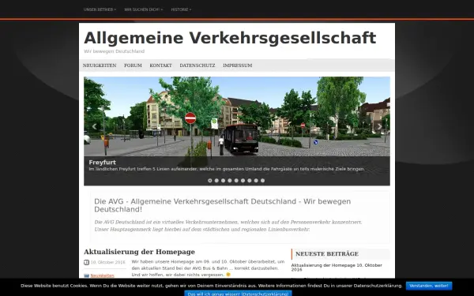Open Das will ich genau wissen! Datenschutzerklärung button
Screen dimensions: 474x296
click(x=239, y=294)
